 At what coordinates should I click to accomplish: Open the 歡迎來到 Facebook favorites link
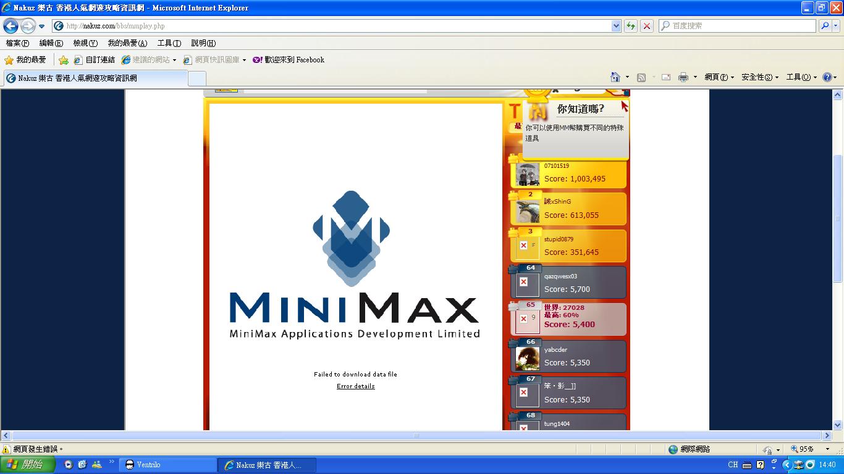point(289,60)
